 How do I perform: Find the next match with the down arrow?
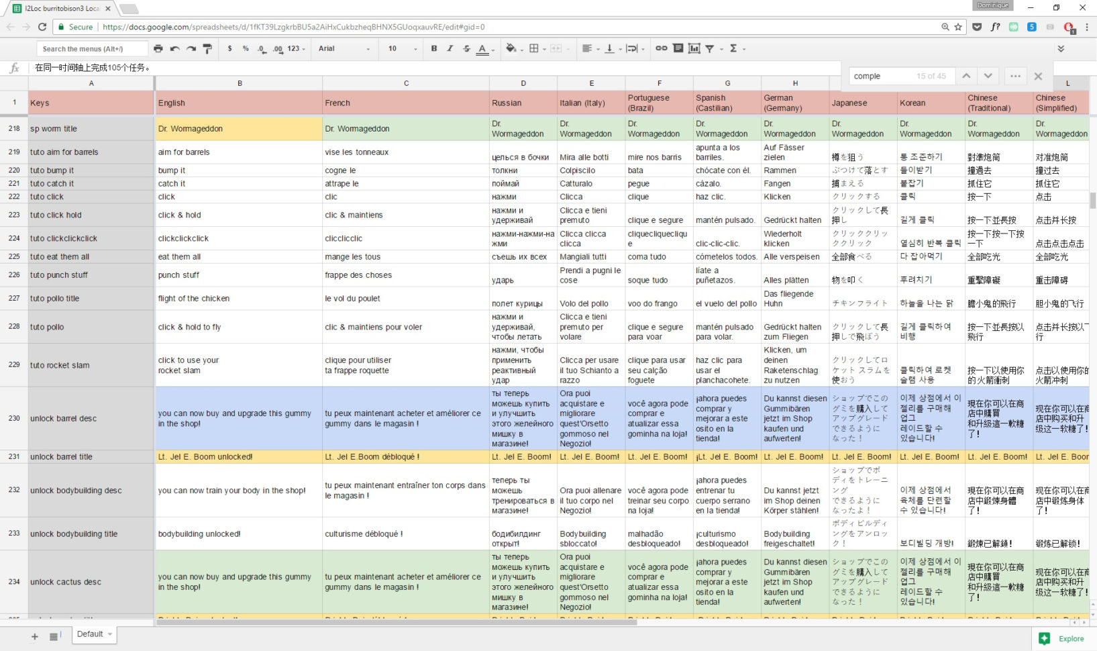click(x=988, y=76)
